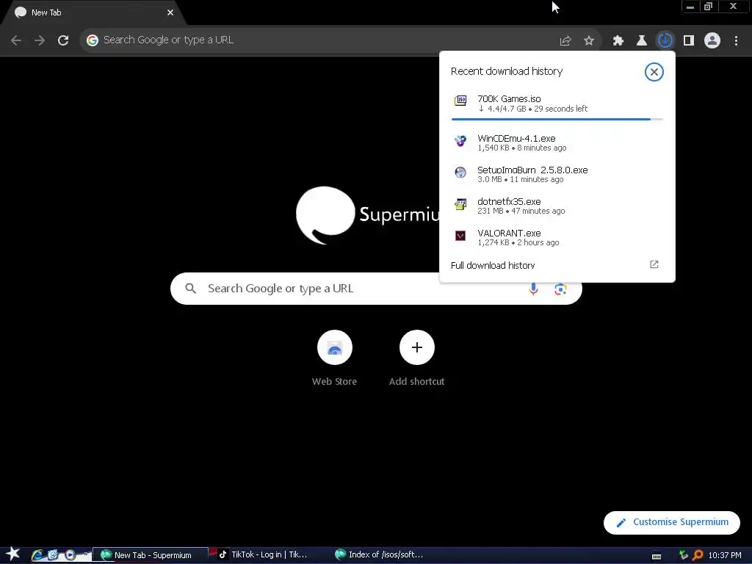This screenshot has width=752, height=564.
Task: Bookmark this tab with the star icon
Action: [589, 41]
